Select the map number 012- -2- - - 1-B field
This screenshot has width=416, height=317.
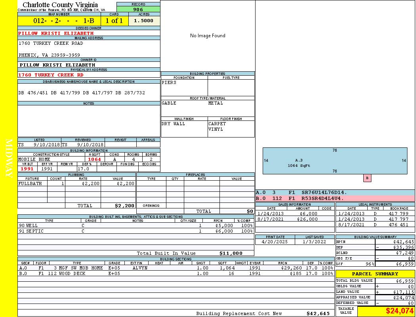tap(59, 21)
